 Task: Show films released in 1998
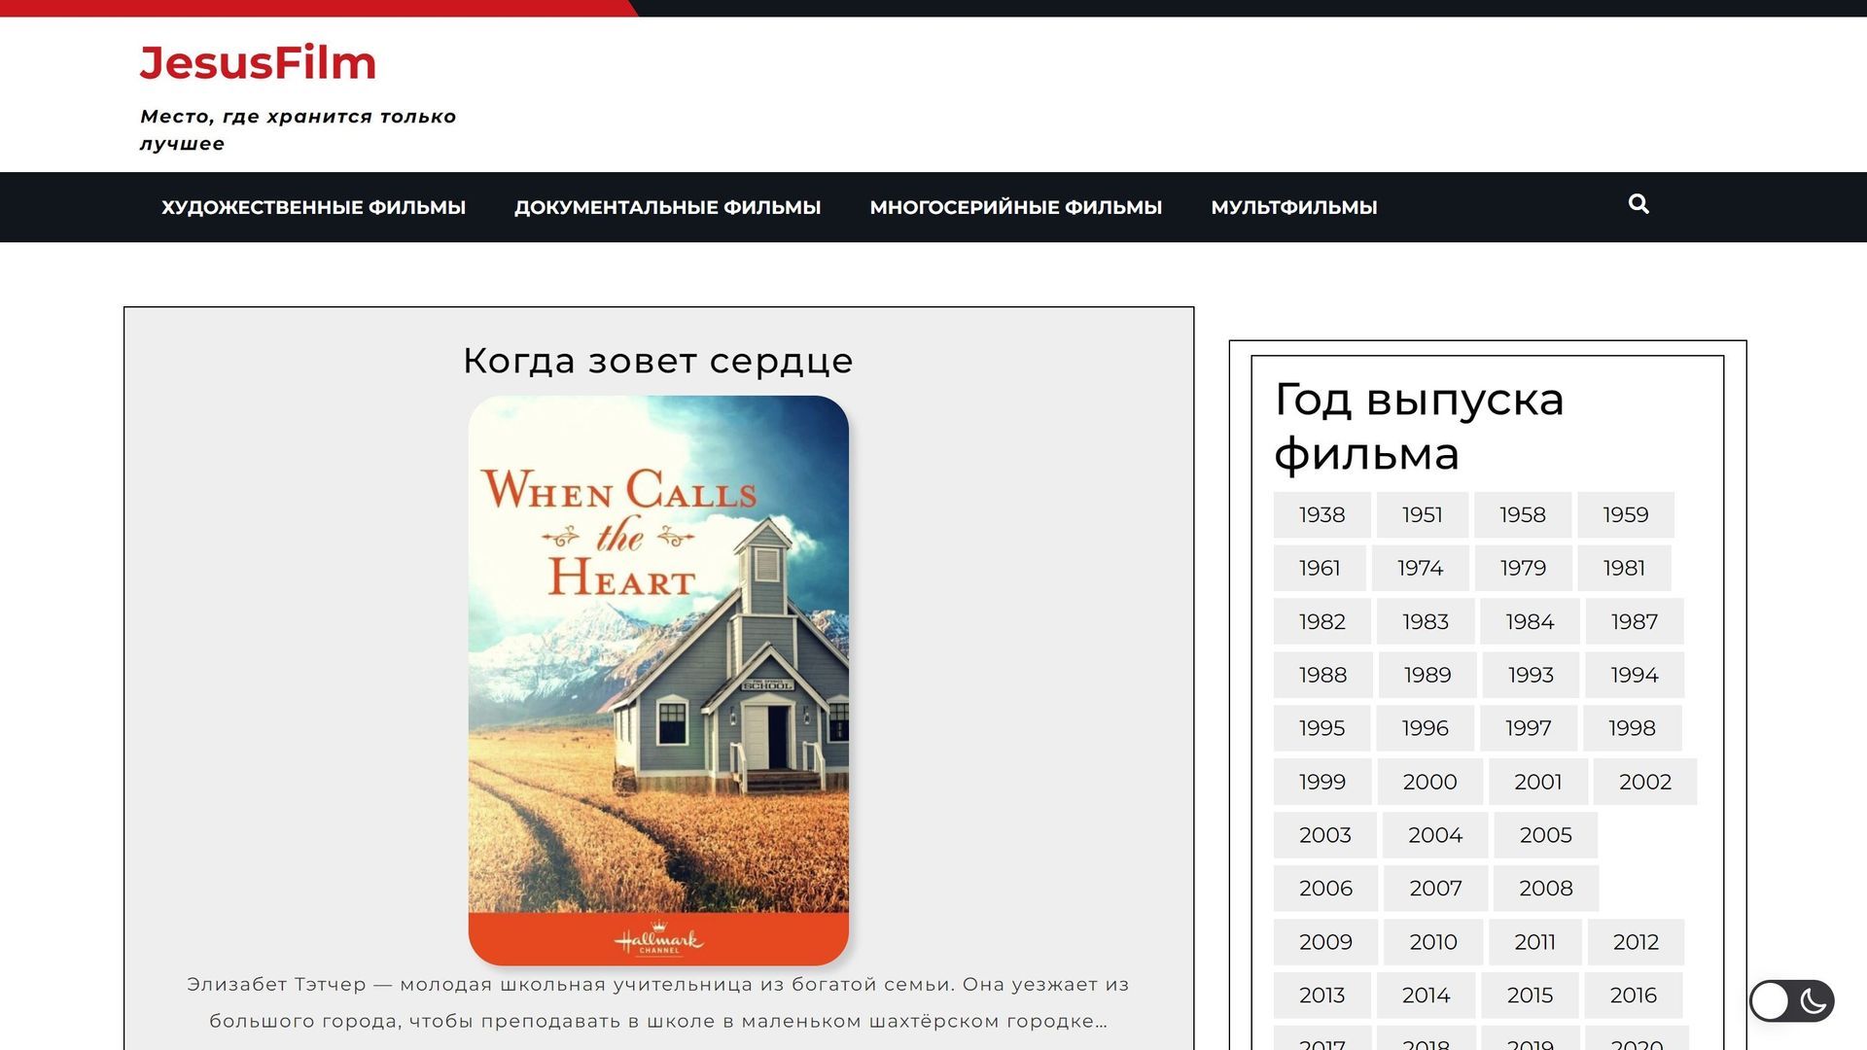(1632, 728)
